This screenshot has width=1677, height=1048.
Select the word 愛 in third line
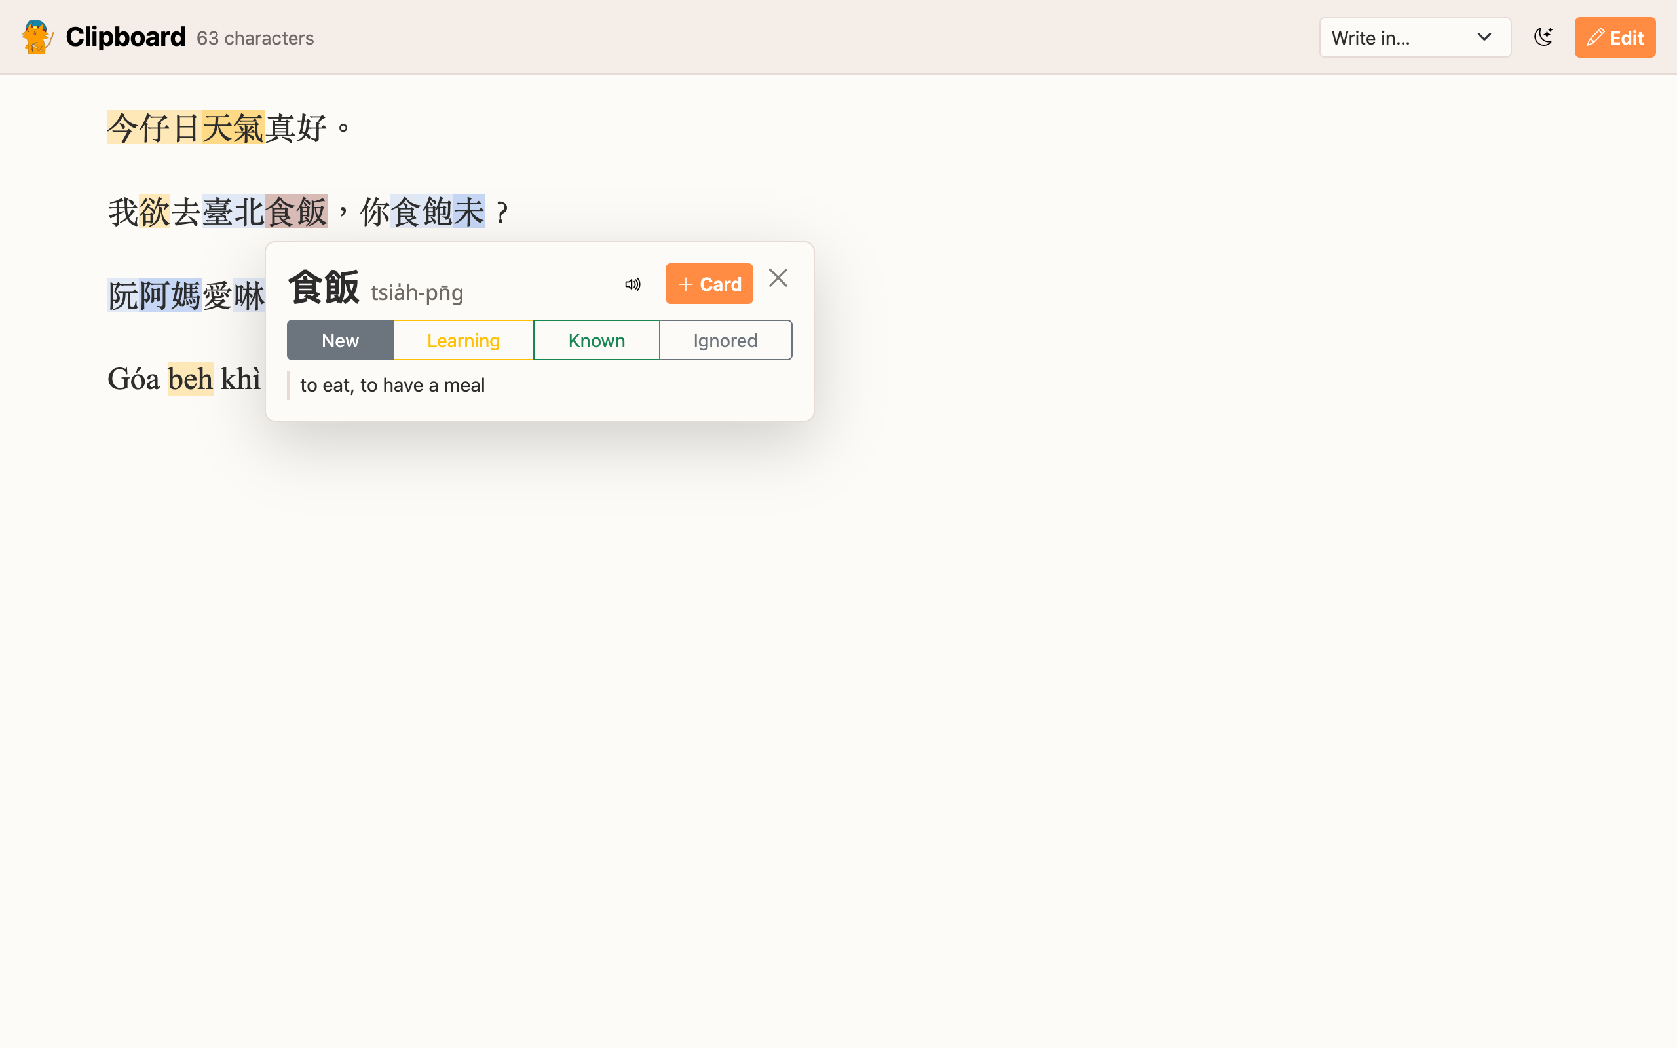[x=217, y=295]
